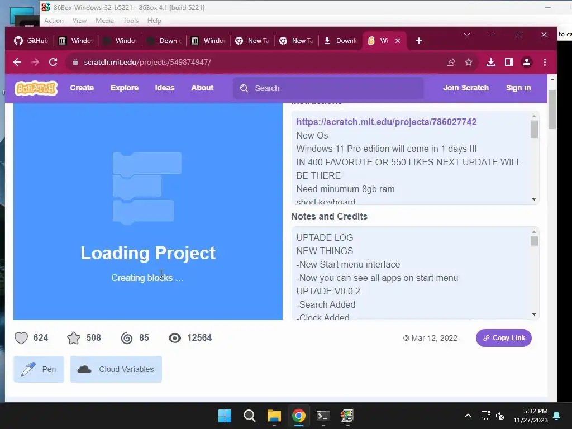Click the browser address bar URL
Screen dimensions: 572x429
147,63
